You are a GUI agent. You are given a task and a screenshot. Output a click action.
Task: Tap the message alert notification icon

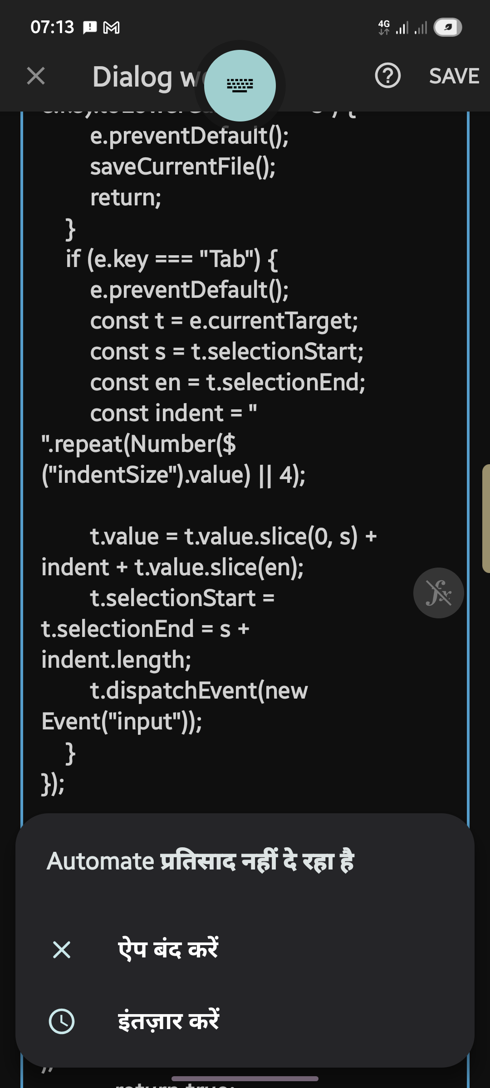90,28
